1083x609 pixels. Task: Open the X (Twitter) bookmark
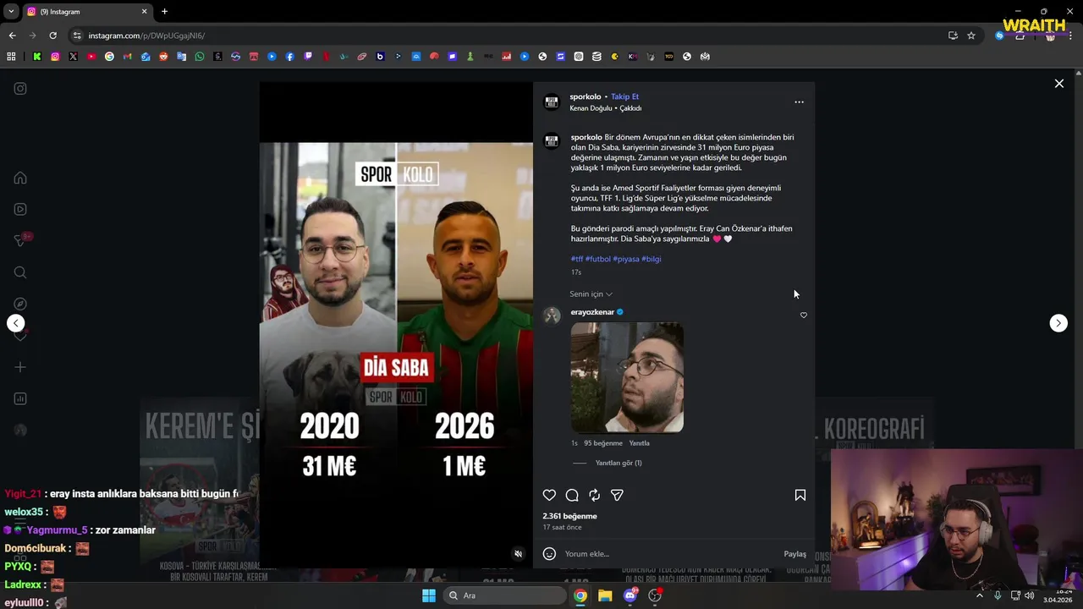click(x=74, y=57)
